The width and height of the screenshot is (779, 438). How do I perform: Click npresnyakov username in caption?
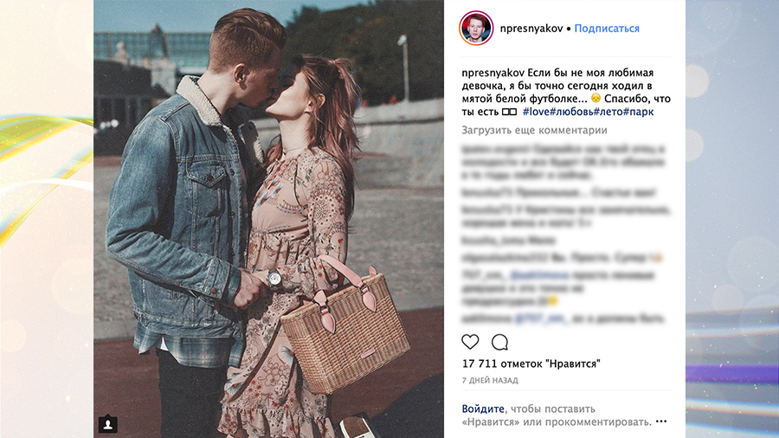(493, 73)
